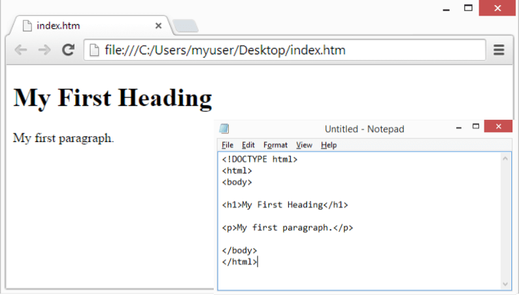Expand the Format menu in Notepad
Screen dimensions: 519x295
[x=275, y=145]
